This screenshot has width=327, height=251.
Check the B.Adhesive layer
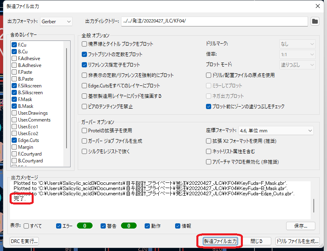pos(14,65)
